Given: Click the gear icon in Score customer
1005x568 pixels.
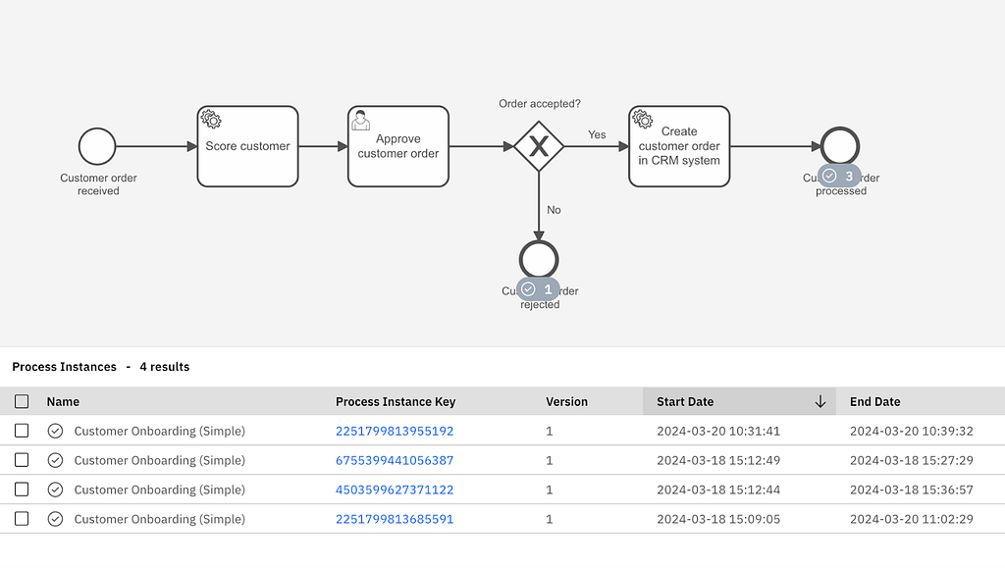Looking at the screenshot, I should pos(211,119).
